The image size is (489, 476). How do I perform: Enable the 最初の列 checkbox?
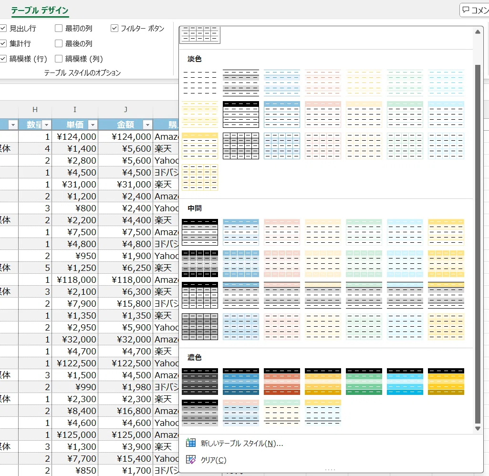(59, 28)
